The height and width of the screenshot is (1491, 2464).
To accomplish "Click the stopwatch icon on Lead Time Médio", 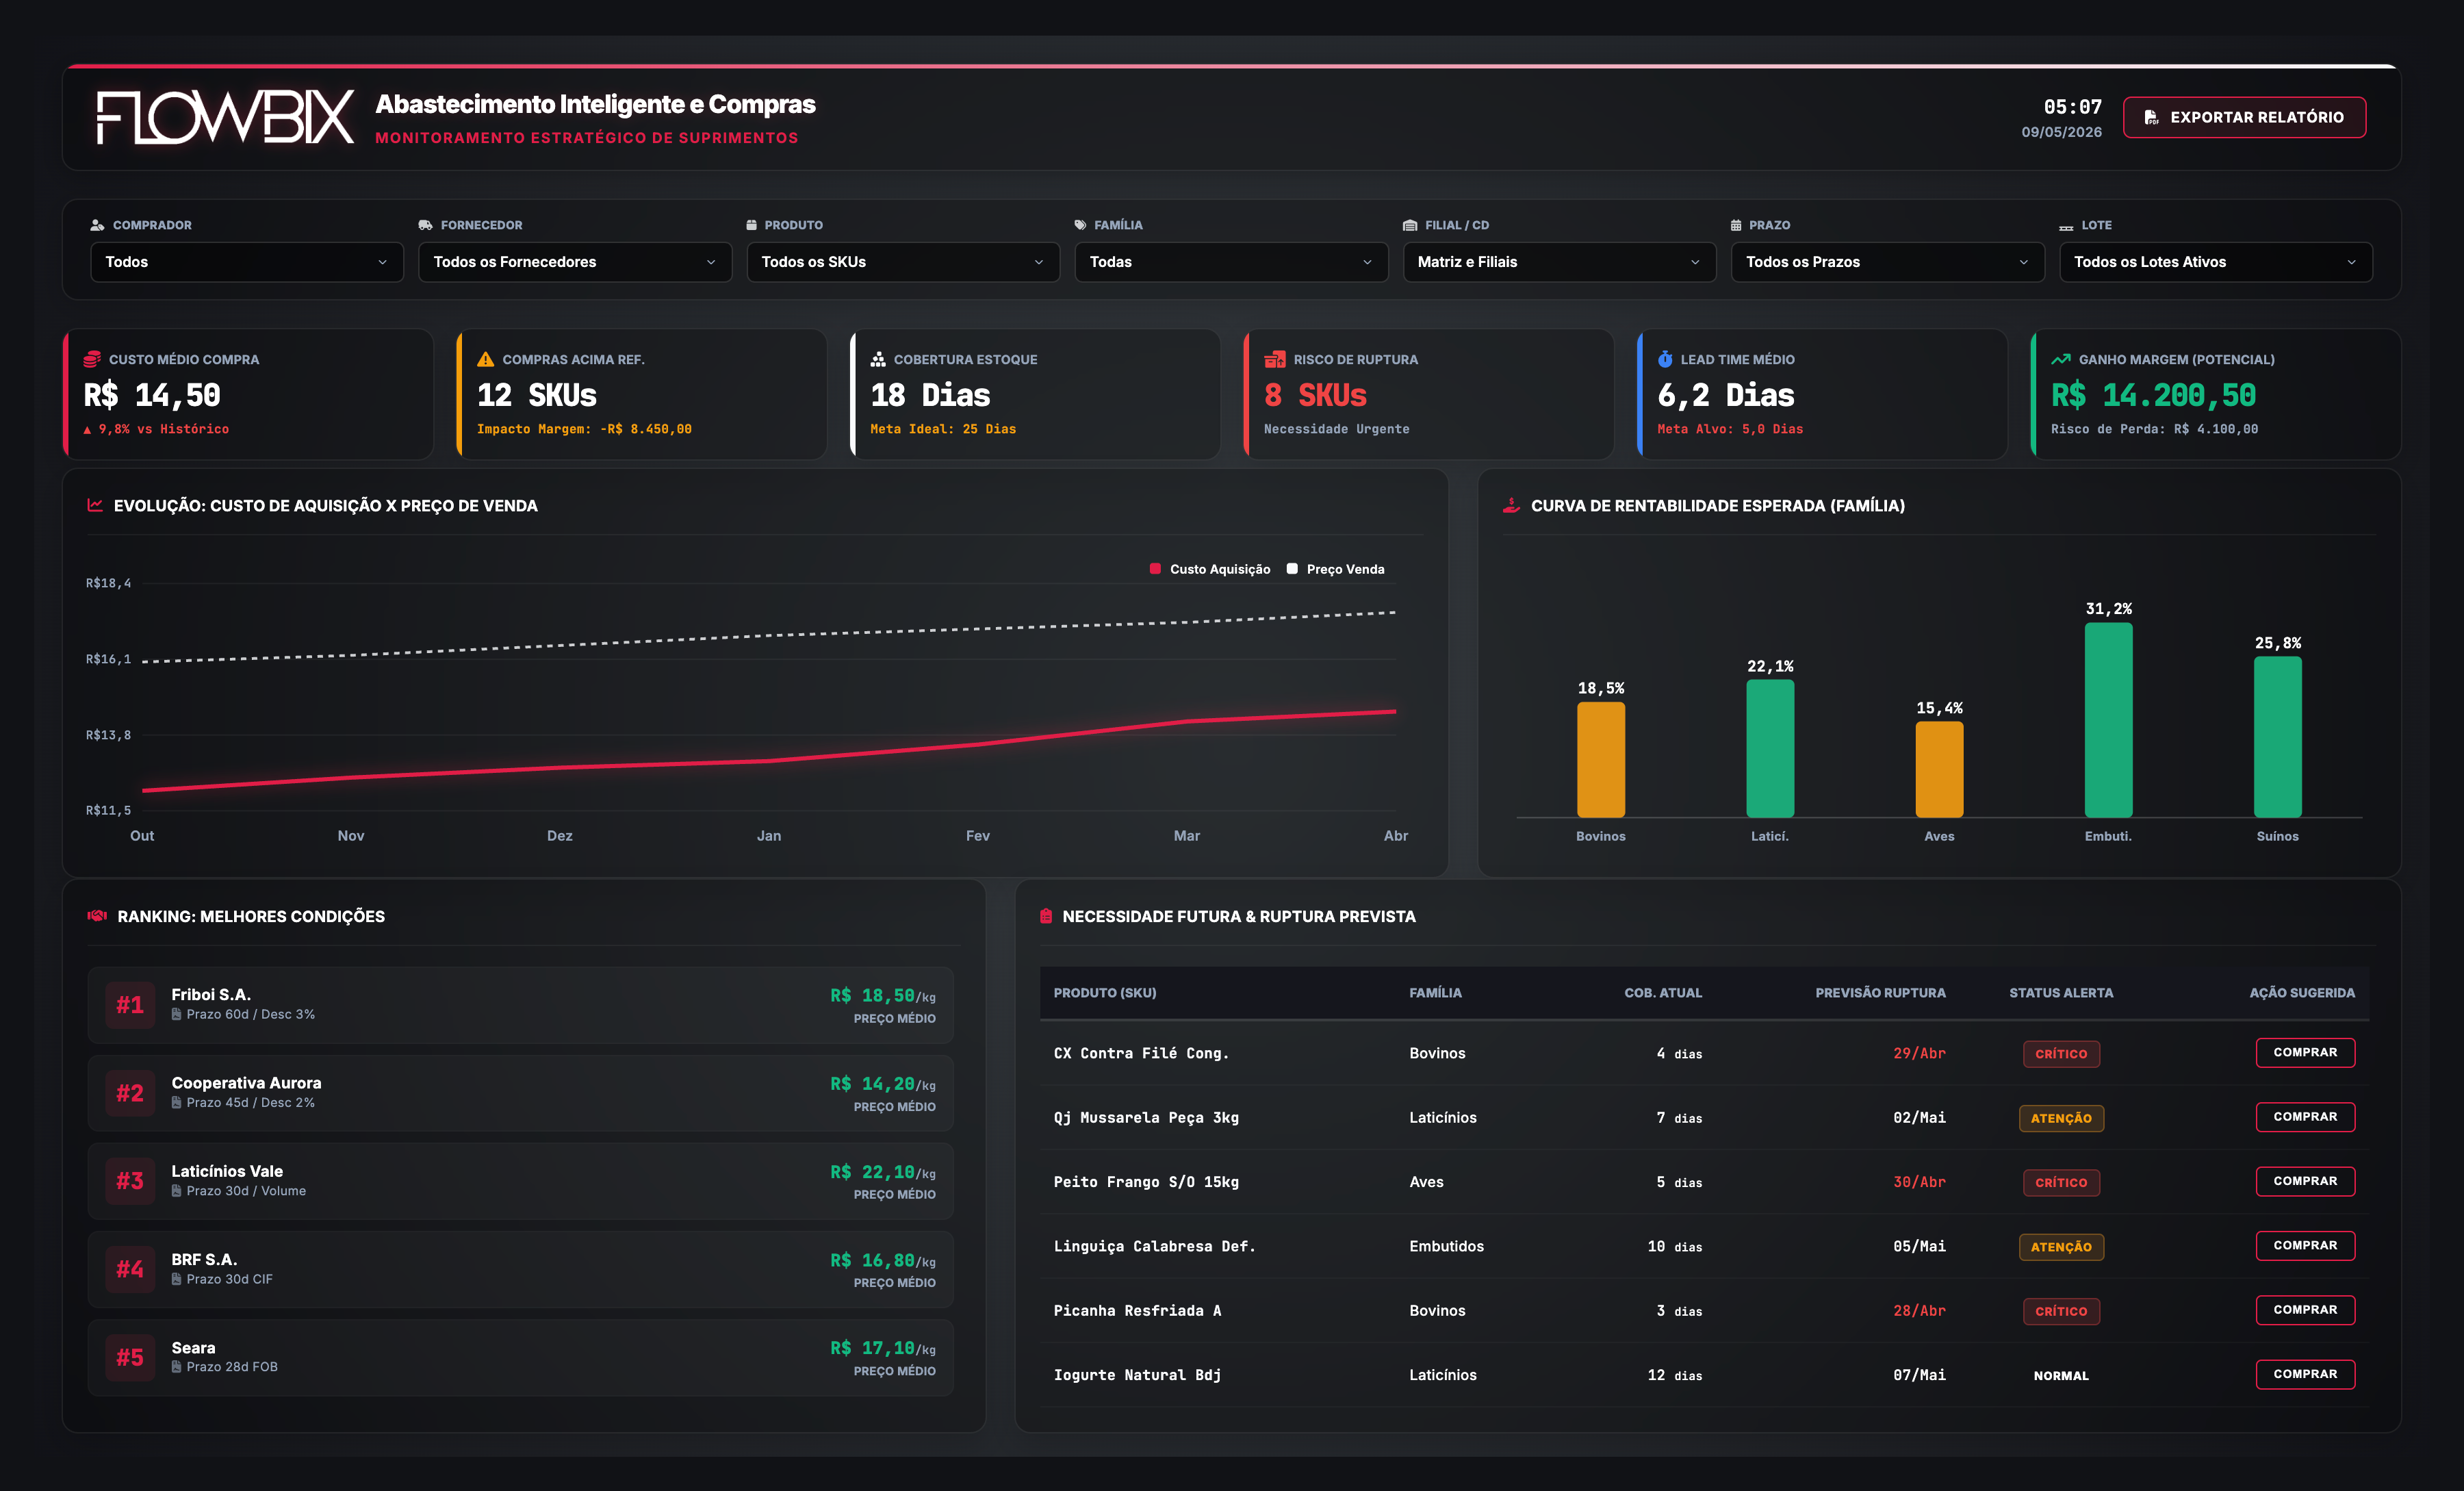I will pyautogui.click(x=1665, y=359).
